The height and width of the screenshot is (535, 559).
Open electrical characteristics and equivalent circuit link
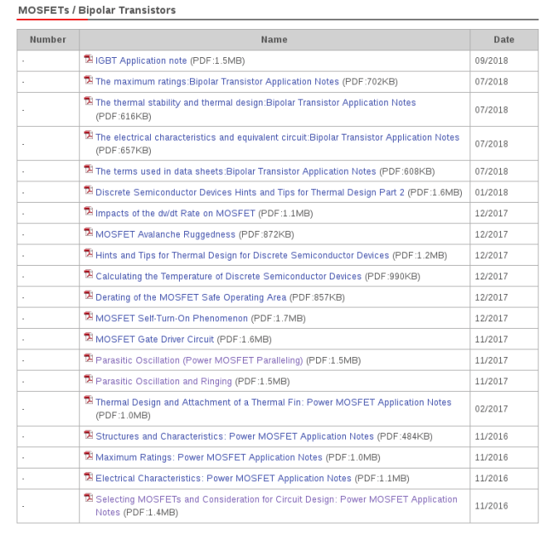coord(277,137)
